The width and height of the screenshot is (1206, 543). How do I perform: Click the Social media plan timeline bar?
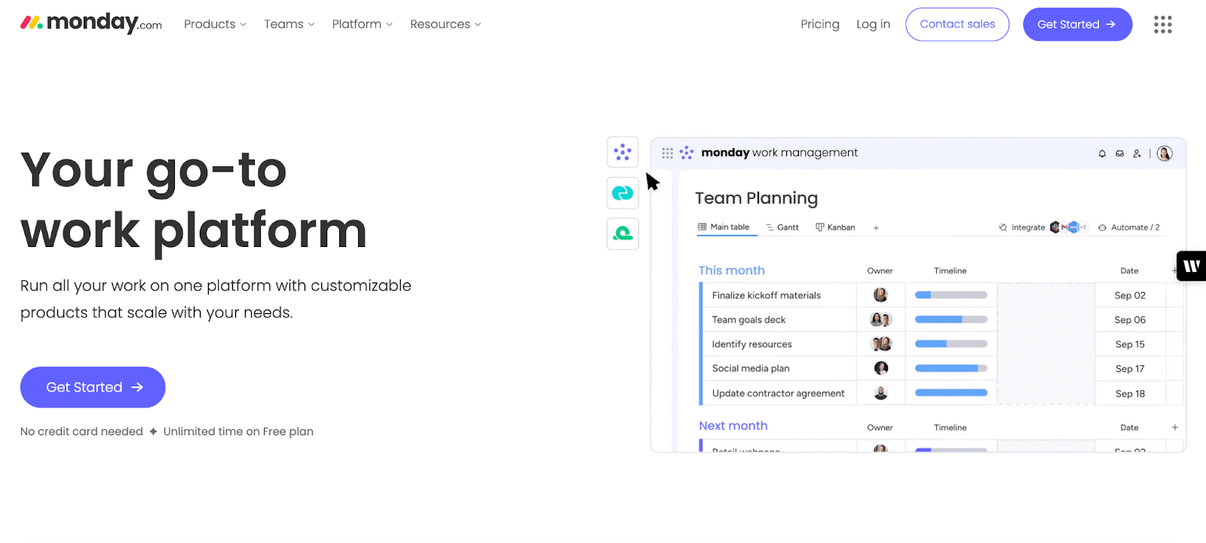pyautogui.click(x=951, y=368)
